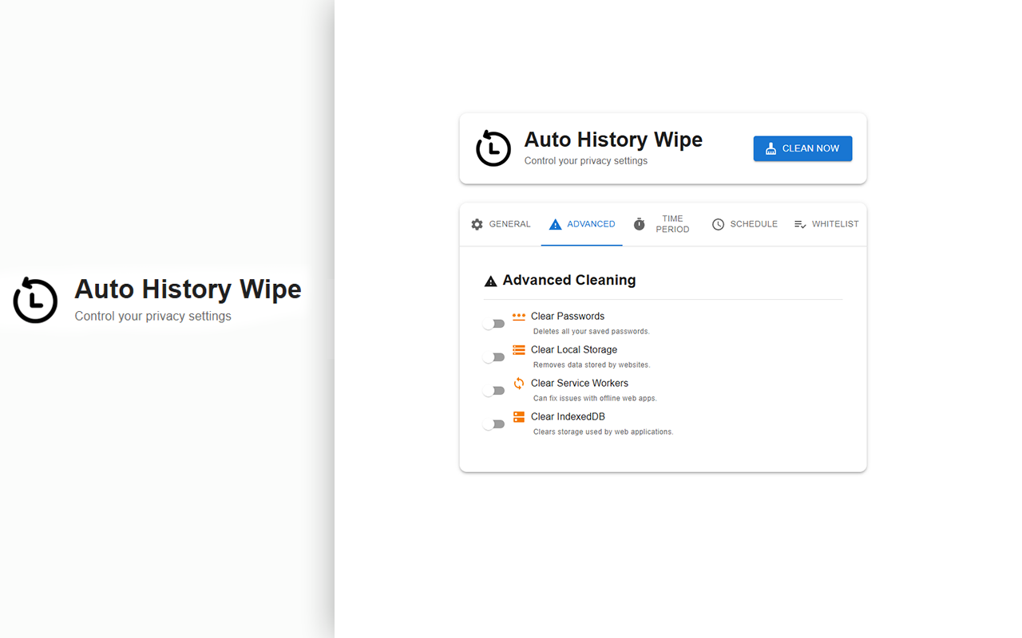Click the clock icon next to SCHEDULE
Screen dimensions: 1022x638
point(718,224)
